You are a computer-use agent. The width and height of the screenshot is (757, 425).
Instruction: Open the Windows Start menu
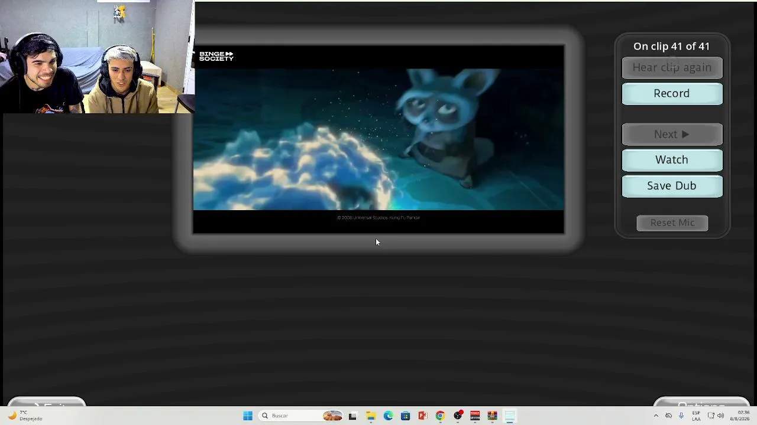point(248,416)
